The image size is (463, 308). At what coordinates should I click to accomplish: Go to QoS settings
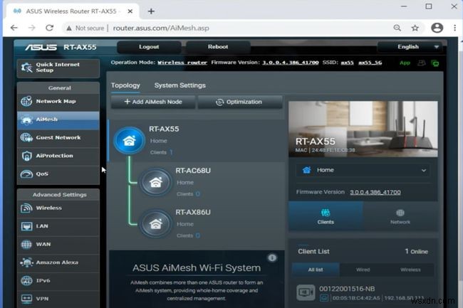pyautogui.click(x=58, y=174)
